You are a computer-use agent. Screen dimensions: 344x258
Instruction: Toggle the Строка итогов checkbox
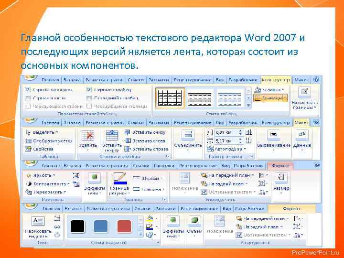28,98
